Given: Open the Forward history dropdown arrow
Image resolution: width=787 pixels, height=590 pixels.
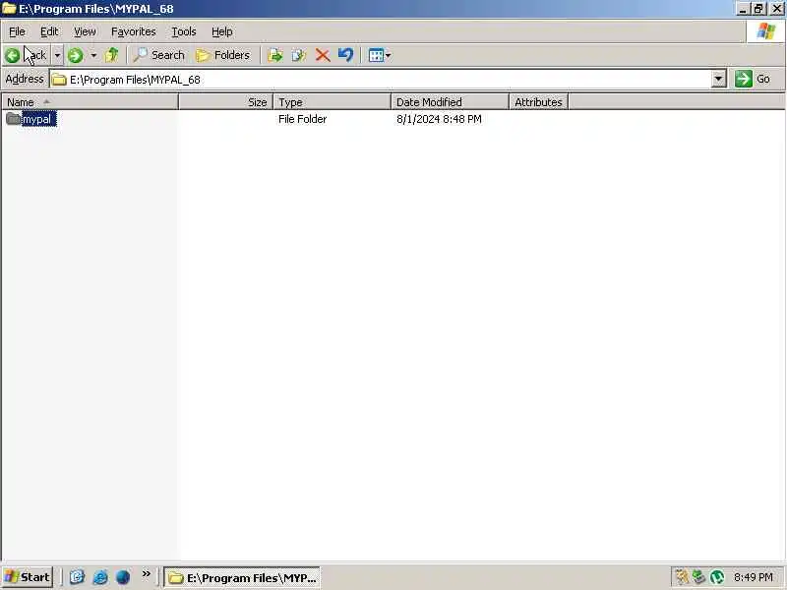Looking at the screenshot, I should [93, 55].
